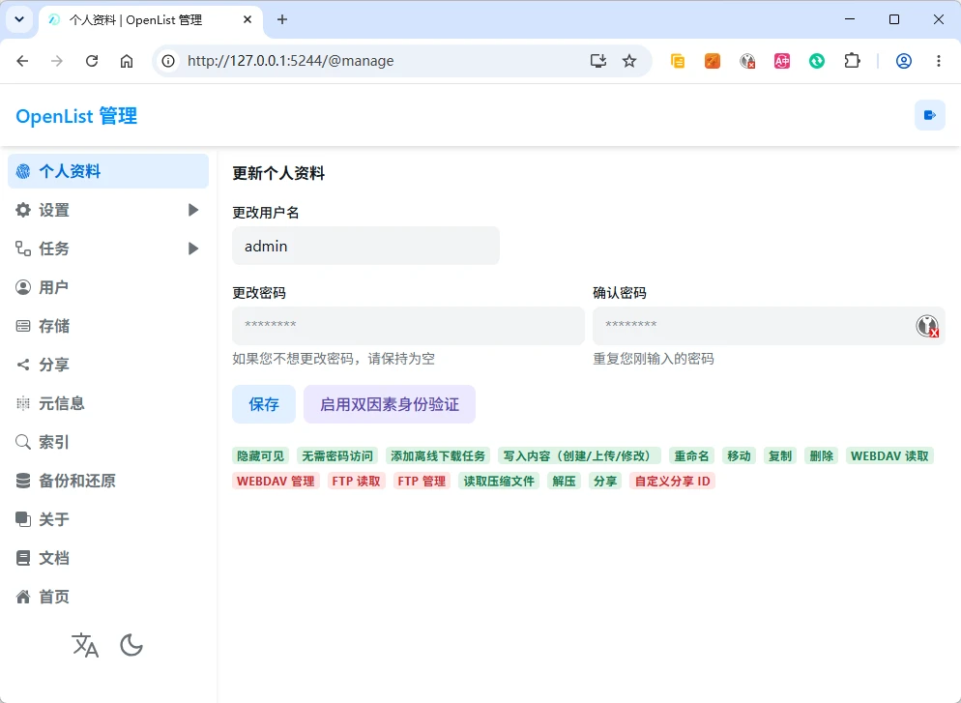The height and width of the screenshot is (703, 961).
Task: Click the site information icon
Action: [168, 61]
